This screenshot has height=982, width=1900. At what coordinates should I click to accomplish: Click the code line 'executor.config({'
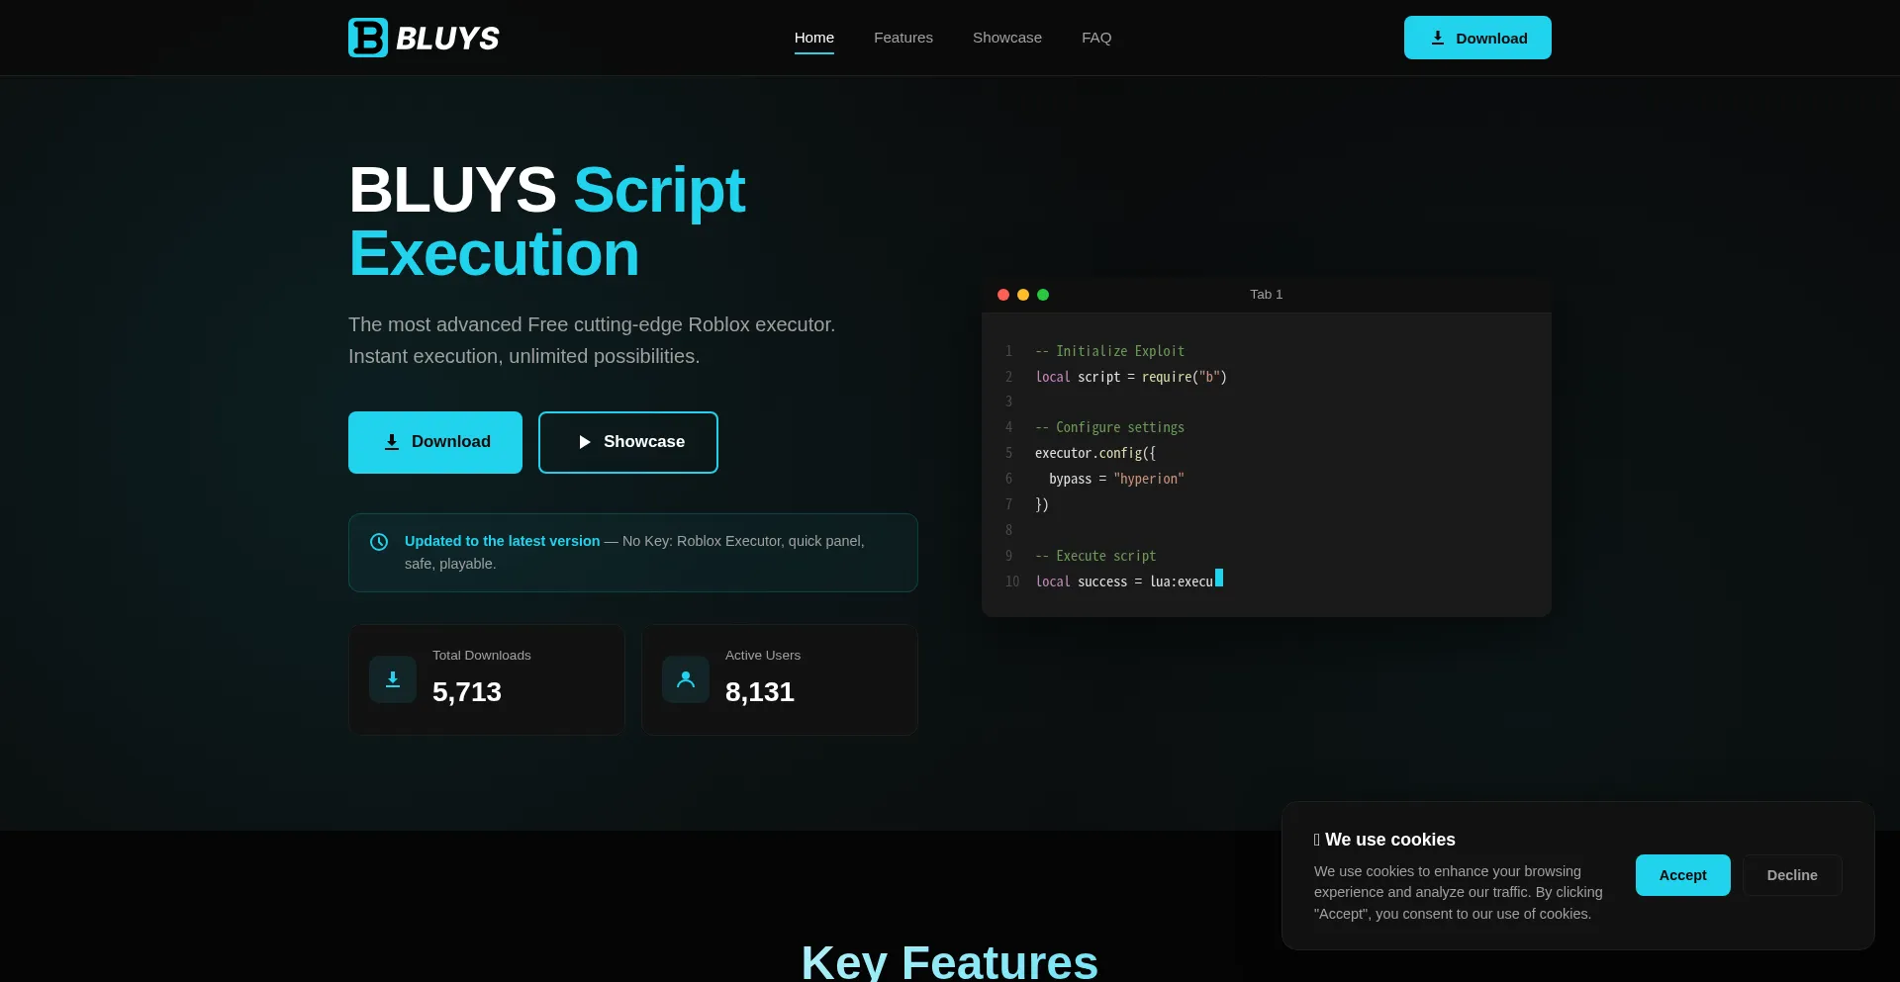(1095, 453)
